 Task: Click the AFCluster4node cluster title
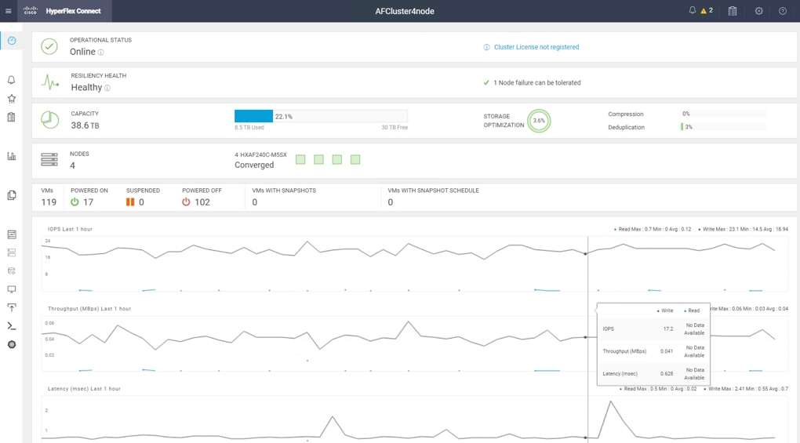coord(405,11)
